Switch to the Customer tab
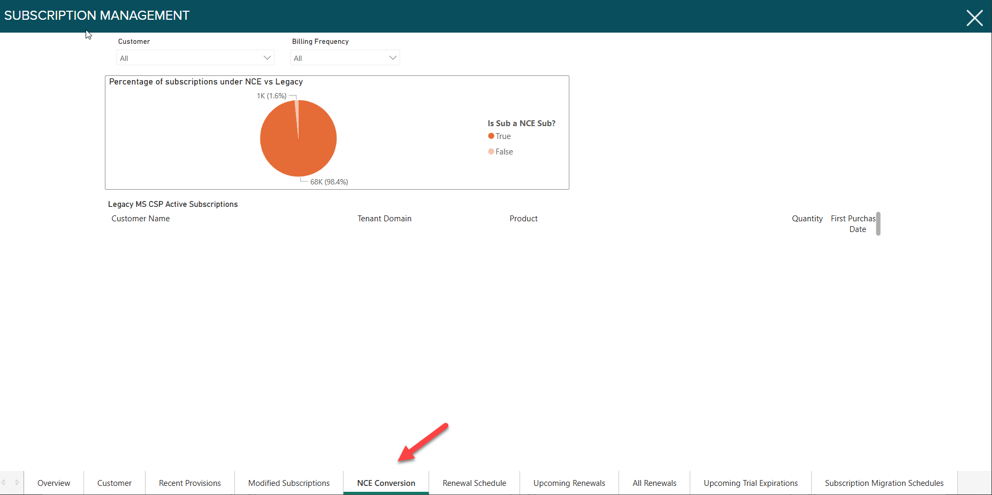The height and width of the screenshot is (495, 992). [x=114, y=483]
